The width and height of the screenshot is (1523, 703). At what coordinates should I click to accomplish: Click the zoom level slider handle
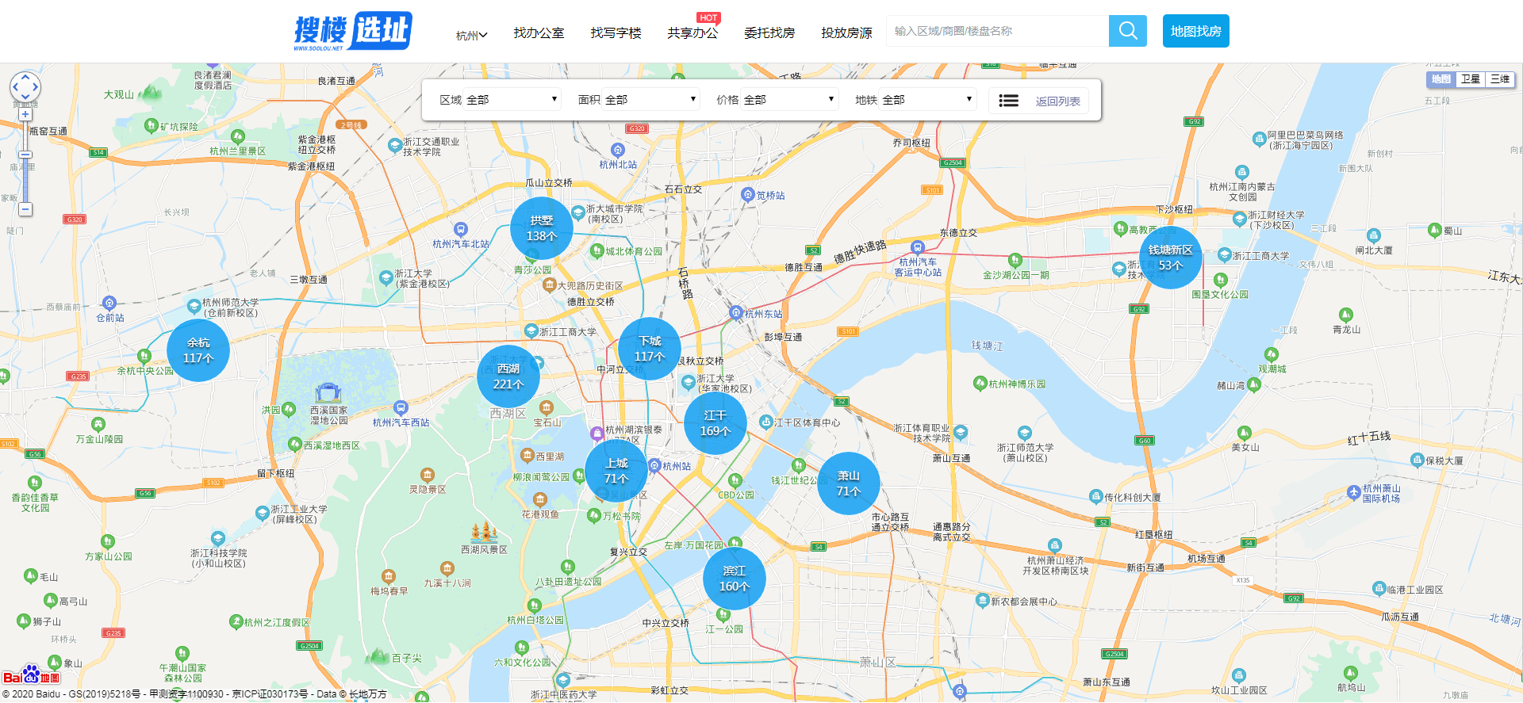click(x=25, y=155)
